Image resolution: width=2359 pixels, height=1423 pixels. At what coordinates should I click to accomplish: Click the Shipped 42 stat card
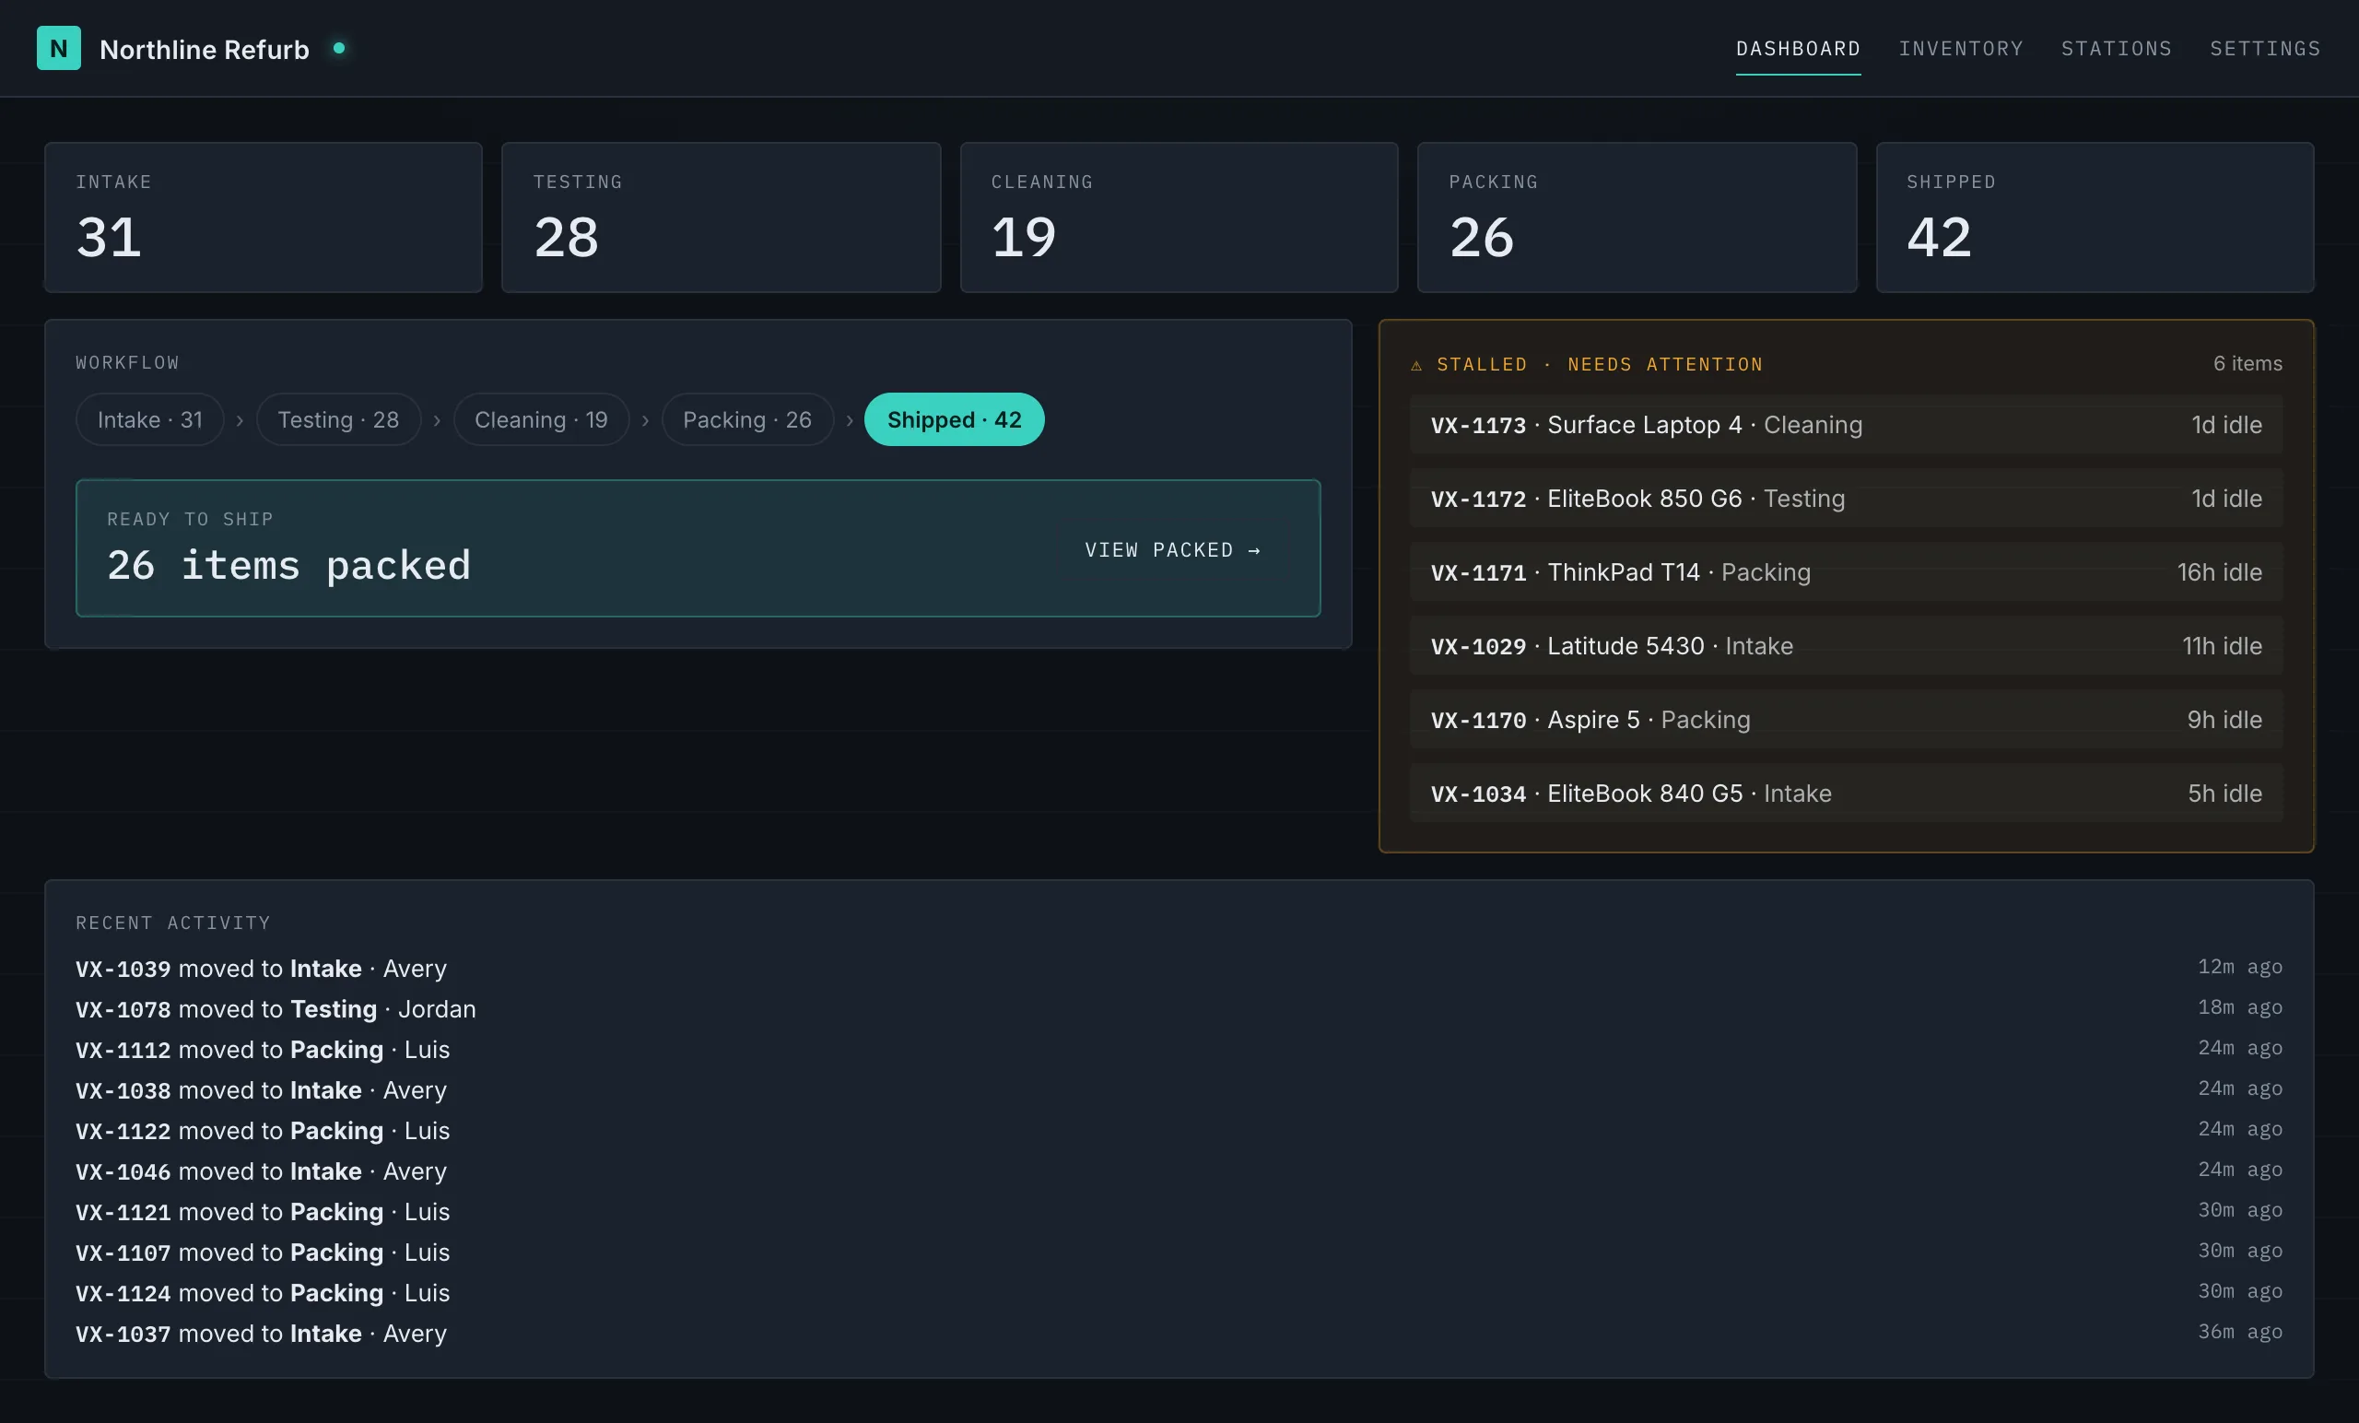pyautogui.click(x=2095, y=218)
